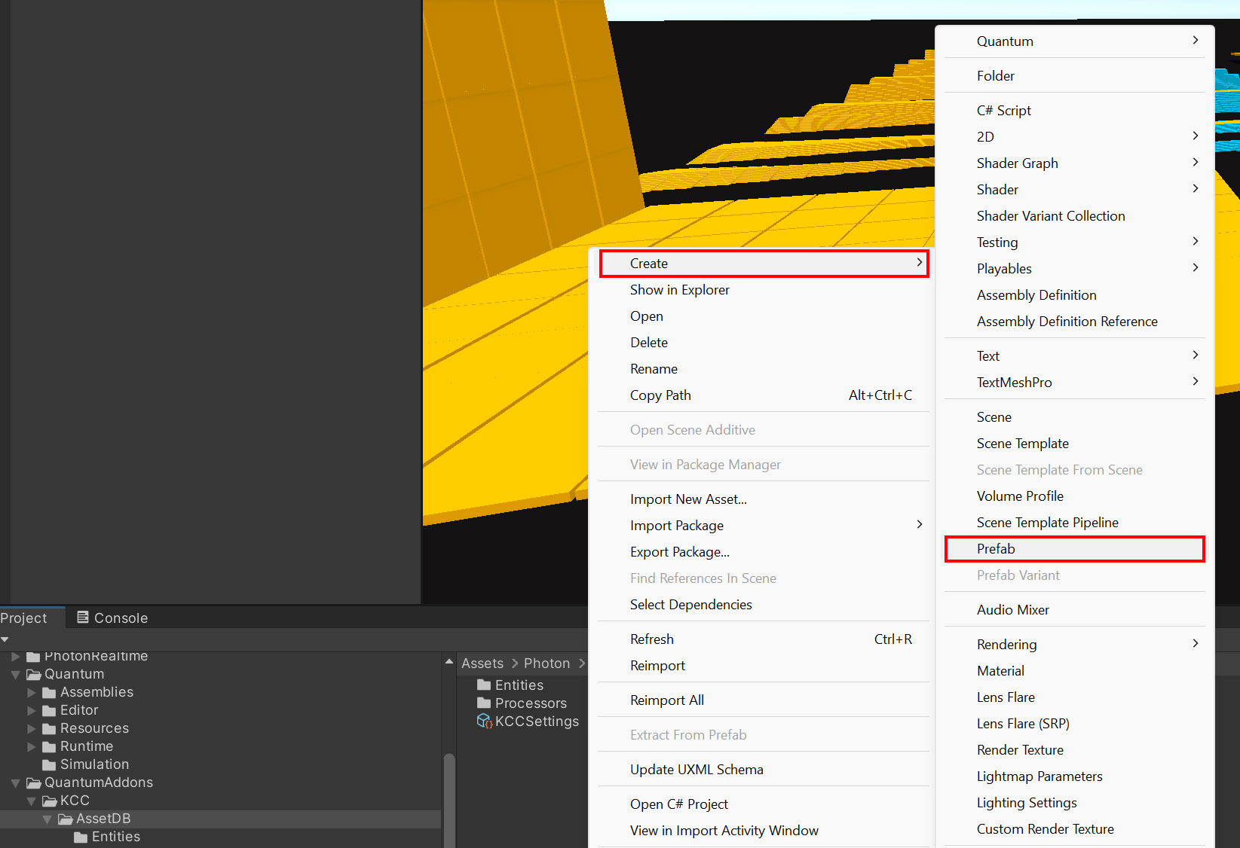Choose Scene Template Pipeline

click(1047, 523)
